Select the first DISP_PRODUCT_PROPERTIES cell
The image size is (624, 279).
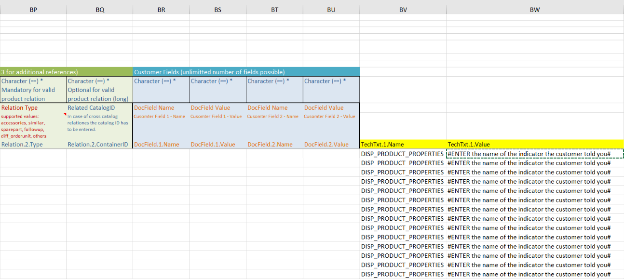403,154
